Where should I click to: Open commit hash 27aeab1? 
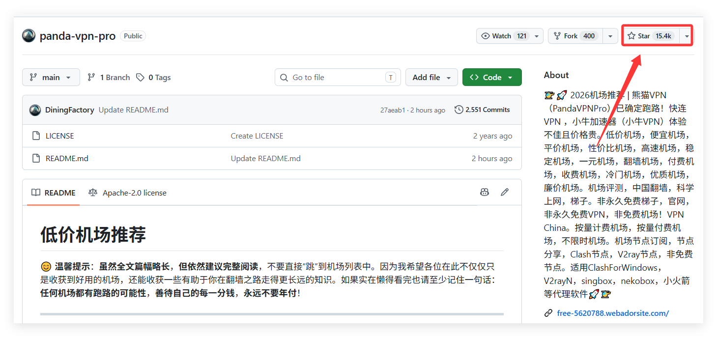pos(393,110)
